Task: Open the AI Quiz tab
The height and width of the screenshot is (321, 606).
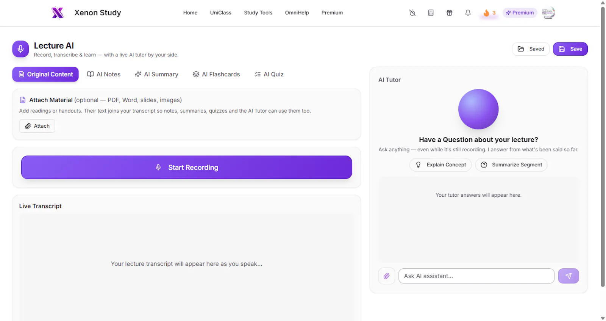Action: click(x=269, y=74)
